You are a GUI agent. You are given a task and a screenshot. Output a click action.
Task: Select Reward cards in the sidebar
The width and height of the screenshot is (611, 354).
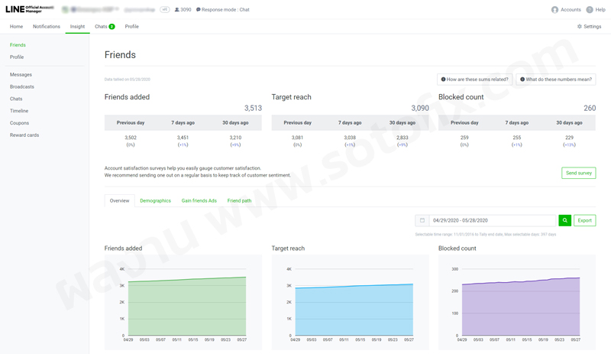coord(24,135)
